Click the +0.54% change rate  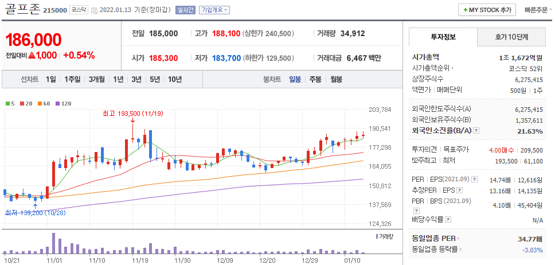pos(79,55)
